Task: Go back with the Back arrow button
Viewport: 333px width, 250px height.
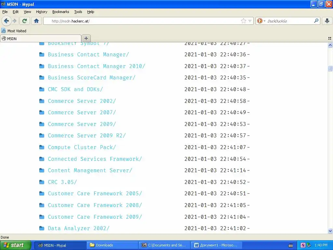Action: (x=6, y=21)
